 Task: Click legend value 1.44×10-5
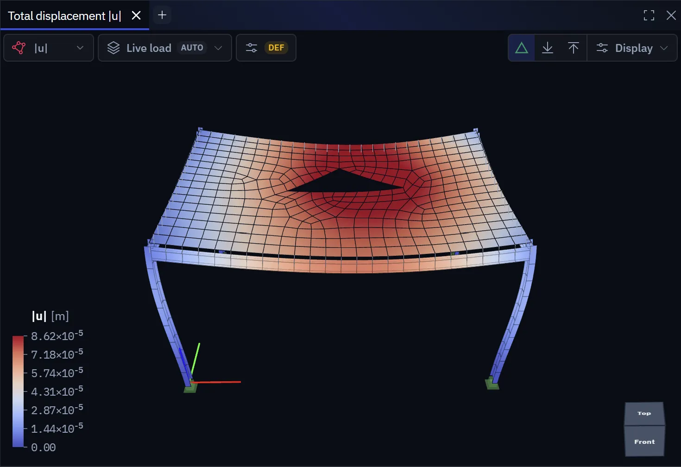click(x=57, y=428)
